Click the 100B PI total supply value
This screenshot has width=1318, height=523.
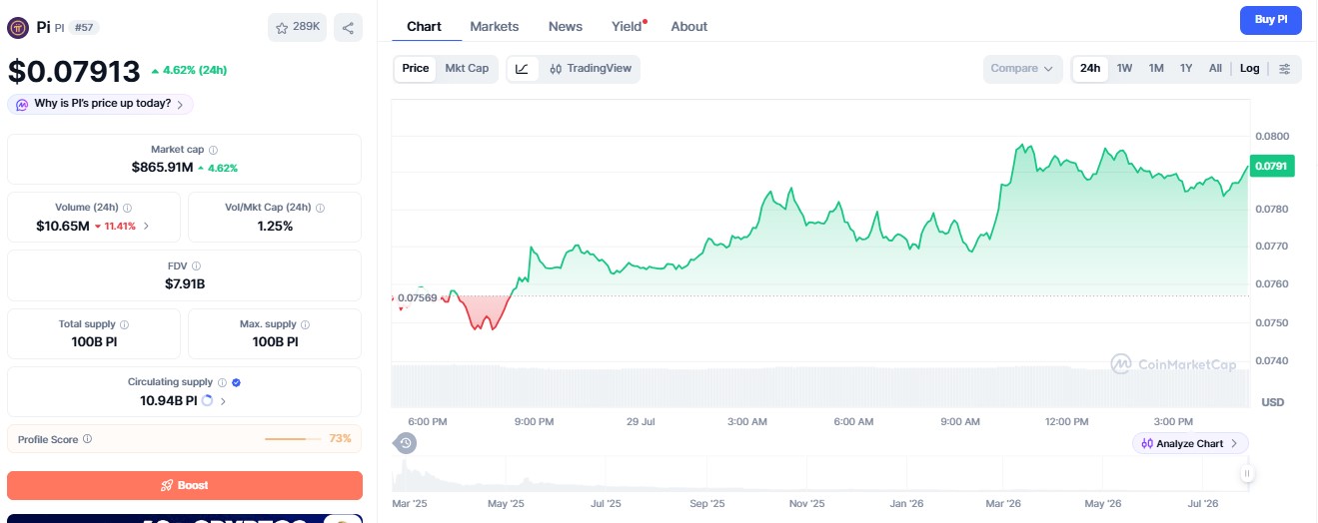[94, 341]
